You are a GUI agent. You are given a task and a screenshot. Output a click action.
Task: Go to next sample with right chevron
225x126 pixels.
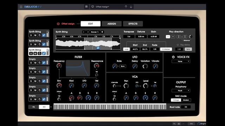point(88,32)
